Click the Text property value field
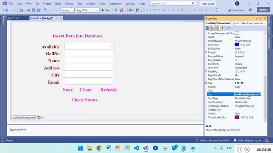Screen dimensions: 273x153 (x=248, y=94)
